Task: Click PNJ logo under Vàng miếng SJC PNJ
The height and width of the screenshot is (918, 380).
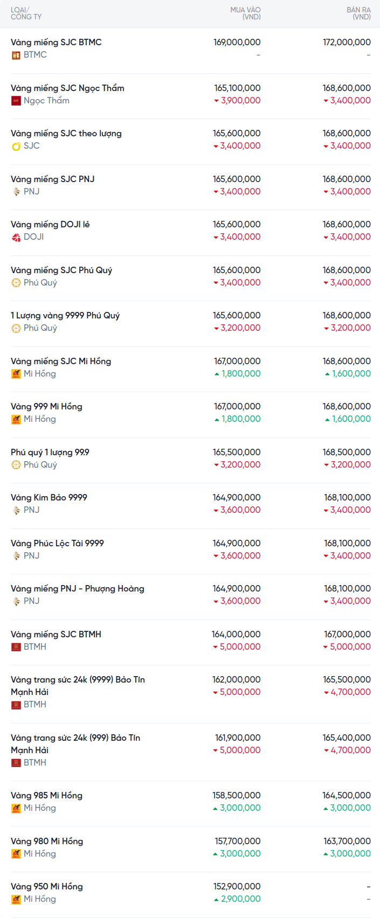Action: [x=16, y=192]
